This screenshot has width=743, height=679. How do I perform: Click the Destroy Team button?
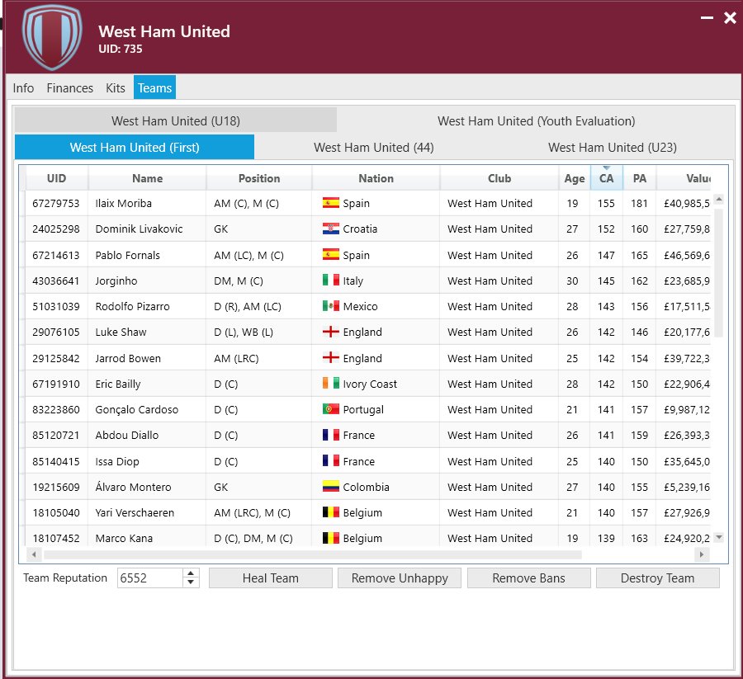[x=658, y=578]
